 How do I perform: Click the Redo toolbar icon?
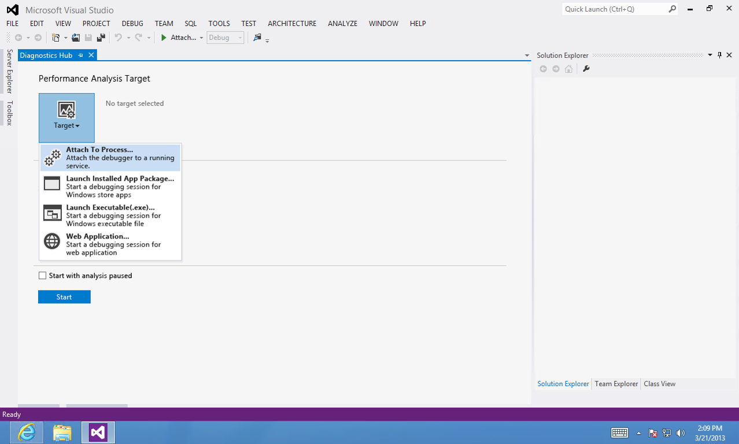[139, 38]
